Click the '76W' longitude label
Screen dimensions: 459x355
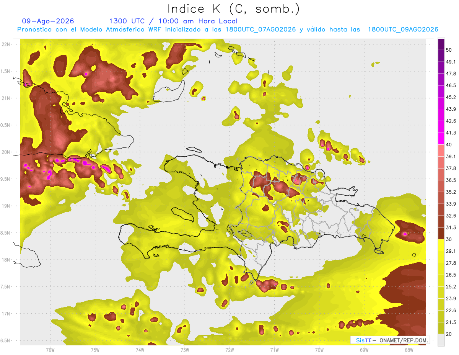[50, 350]
